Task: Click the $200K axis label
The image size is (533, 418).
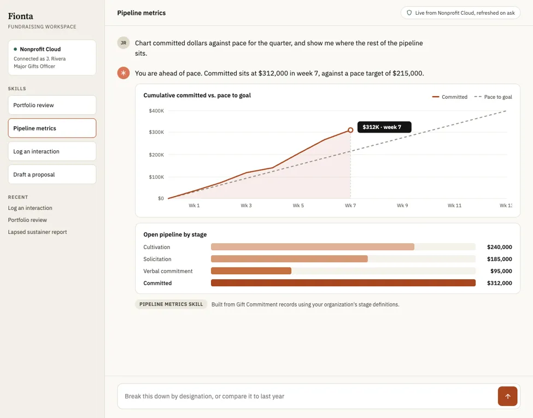Action: point(156,155)
